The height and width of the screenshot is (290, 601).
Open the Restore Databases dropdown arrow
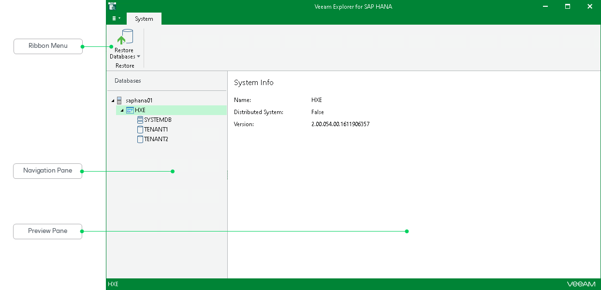pyautogui.click(x=139, y=57)
